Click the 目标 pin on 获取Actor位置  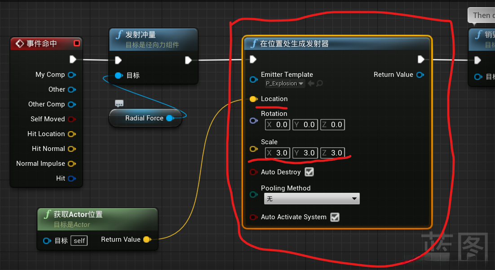tap(47, 241)
